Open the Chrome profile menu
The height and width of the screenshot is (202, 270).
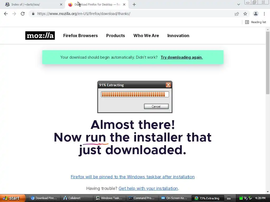(256, 14)
